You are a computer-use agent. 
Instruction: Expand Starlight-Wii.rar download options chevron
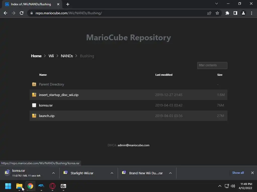pos(112,173)
